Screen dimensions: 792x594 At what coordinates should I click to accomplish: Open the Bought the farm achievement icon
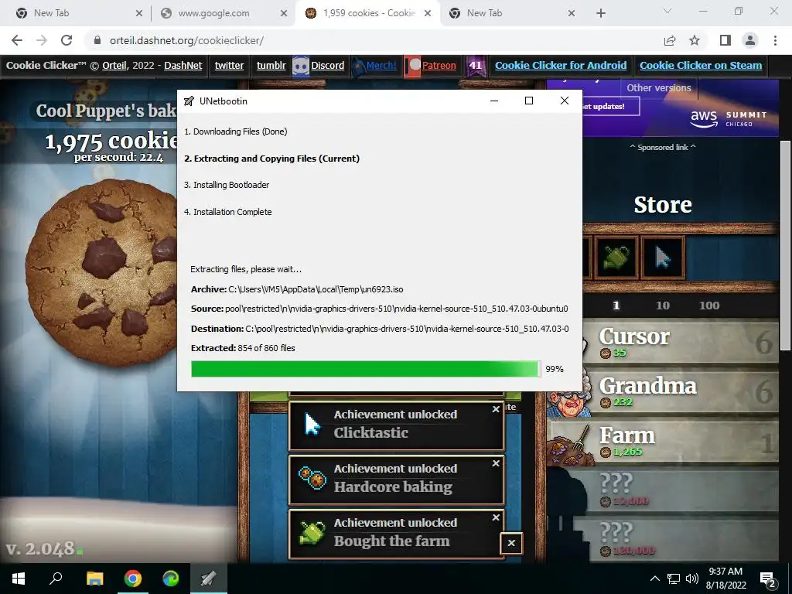tap(312, 532)
